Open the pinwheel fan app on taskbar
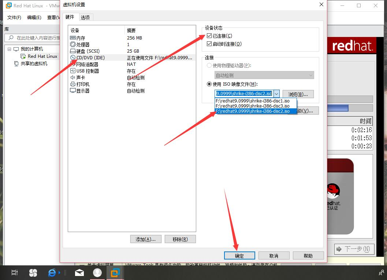The image size is (387, 280). [33, 273]
